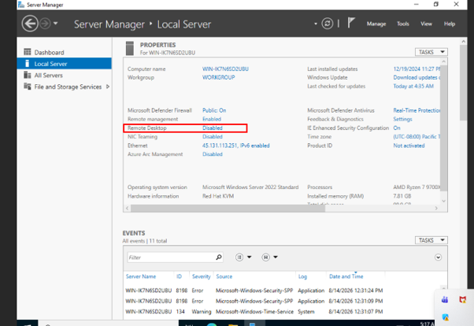The height and width of the screenshot is (326, 474).
Task: Sort events by ID column
Action: click(179, 276)
